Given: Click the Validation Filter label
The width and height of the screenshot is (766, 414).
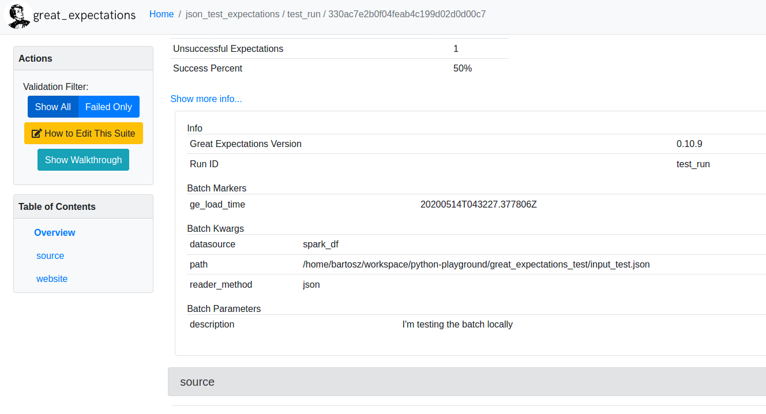Looking at the screenshot, I should pyautogui.click(x=56, y=86).
